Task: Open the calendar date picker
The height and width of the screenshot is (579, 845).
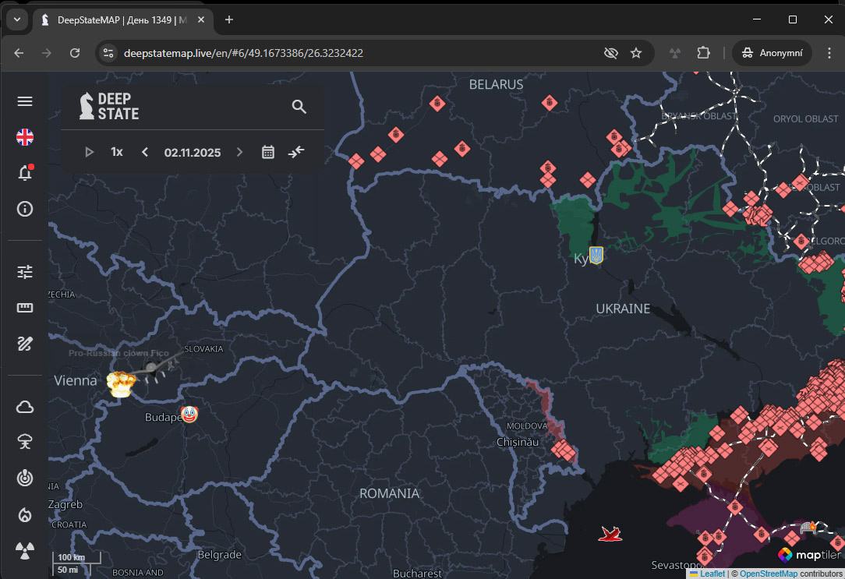Action: 268,152
